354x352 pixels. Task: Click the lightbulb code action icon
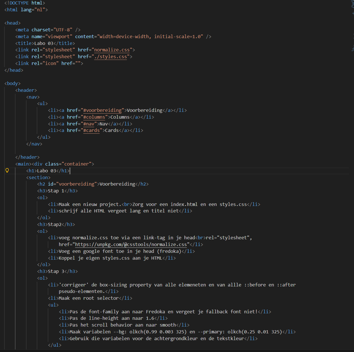tap(7, 170)
